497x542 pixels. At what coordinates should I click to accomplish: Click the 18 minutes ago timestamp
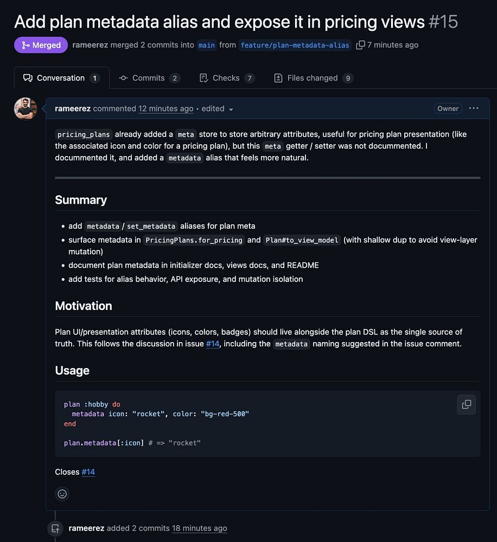click(x=199, y=528)
